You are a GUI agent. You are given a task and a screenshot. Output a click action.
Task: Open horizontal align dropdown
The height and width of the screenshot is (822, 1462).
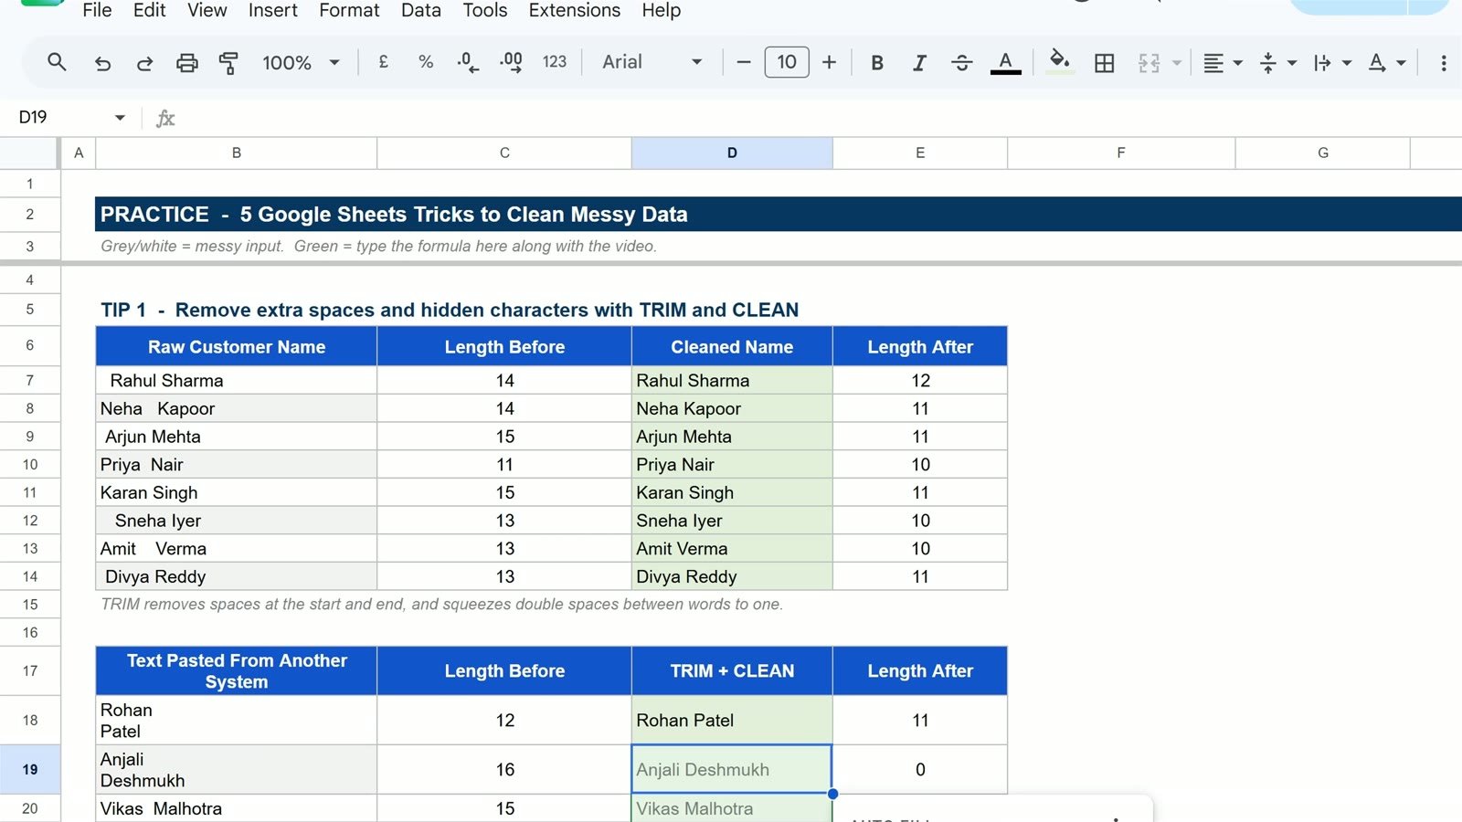pos(1223,62)
